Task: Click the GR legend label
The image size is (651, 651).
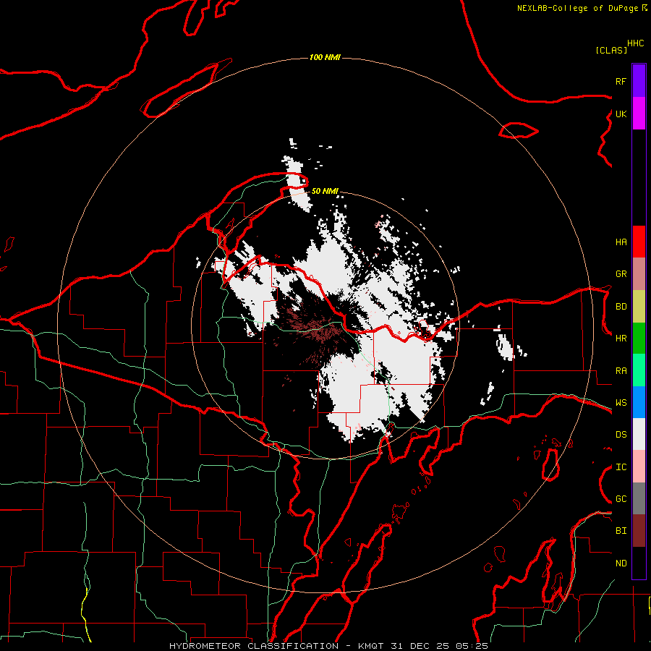Action: 621,274
